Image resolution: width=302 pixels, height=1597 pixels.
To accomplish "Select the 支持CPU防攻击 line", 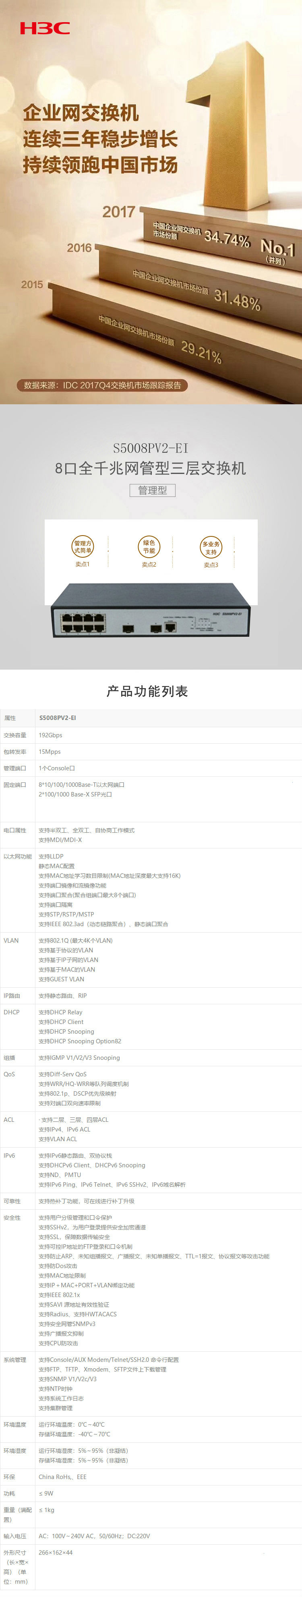I will pos(58,1343).
